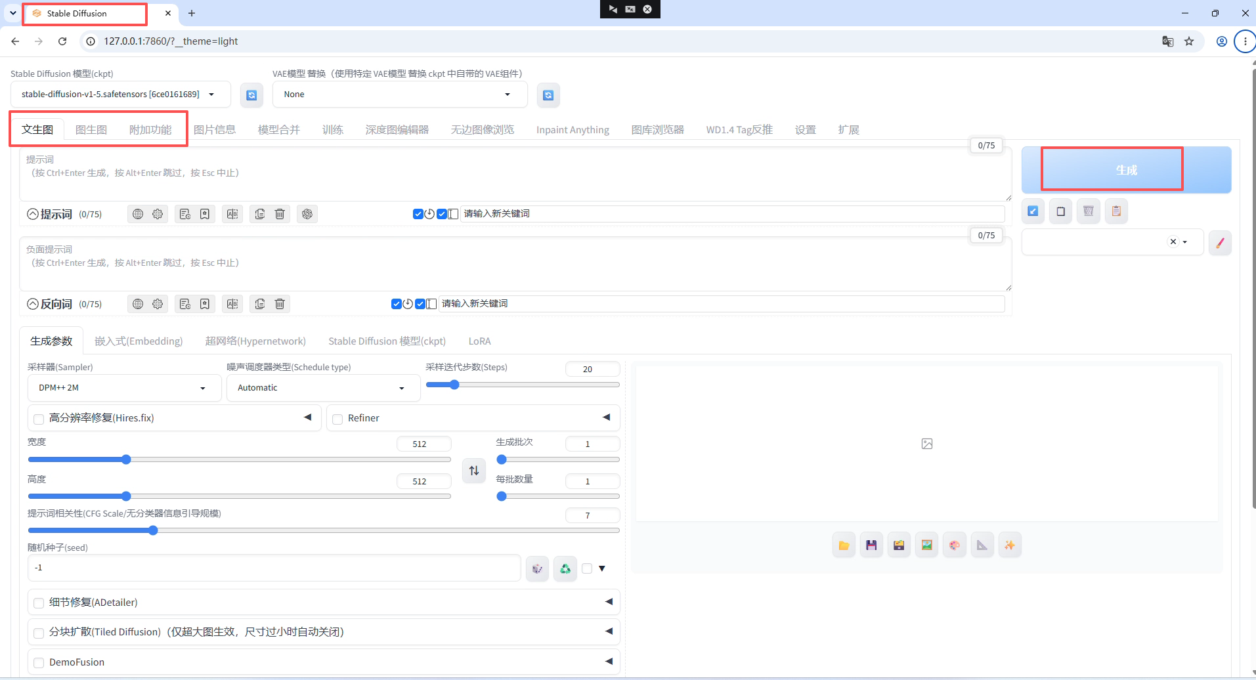The width and height of the screenshot is (1256, 680).
Task: Click the 采样迭代步数(Steps) slider
Action: point(523,385)
